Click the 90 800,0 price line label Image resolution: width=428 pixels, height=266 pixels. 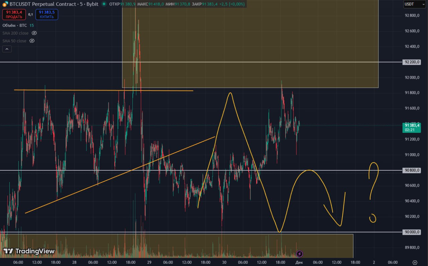(412, 170)
